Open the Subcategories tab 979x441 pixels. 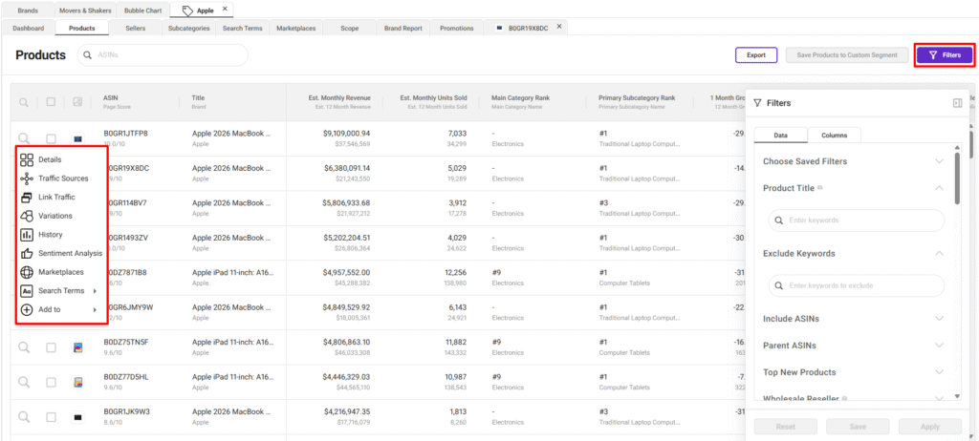[x=189, y=28]
